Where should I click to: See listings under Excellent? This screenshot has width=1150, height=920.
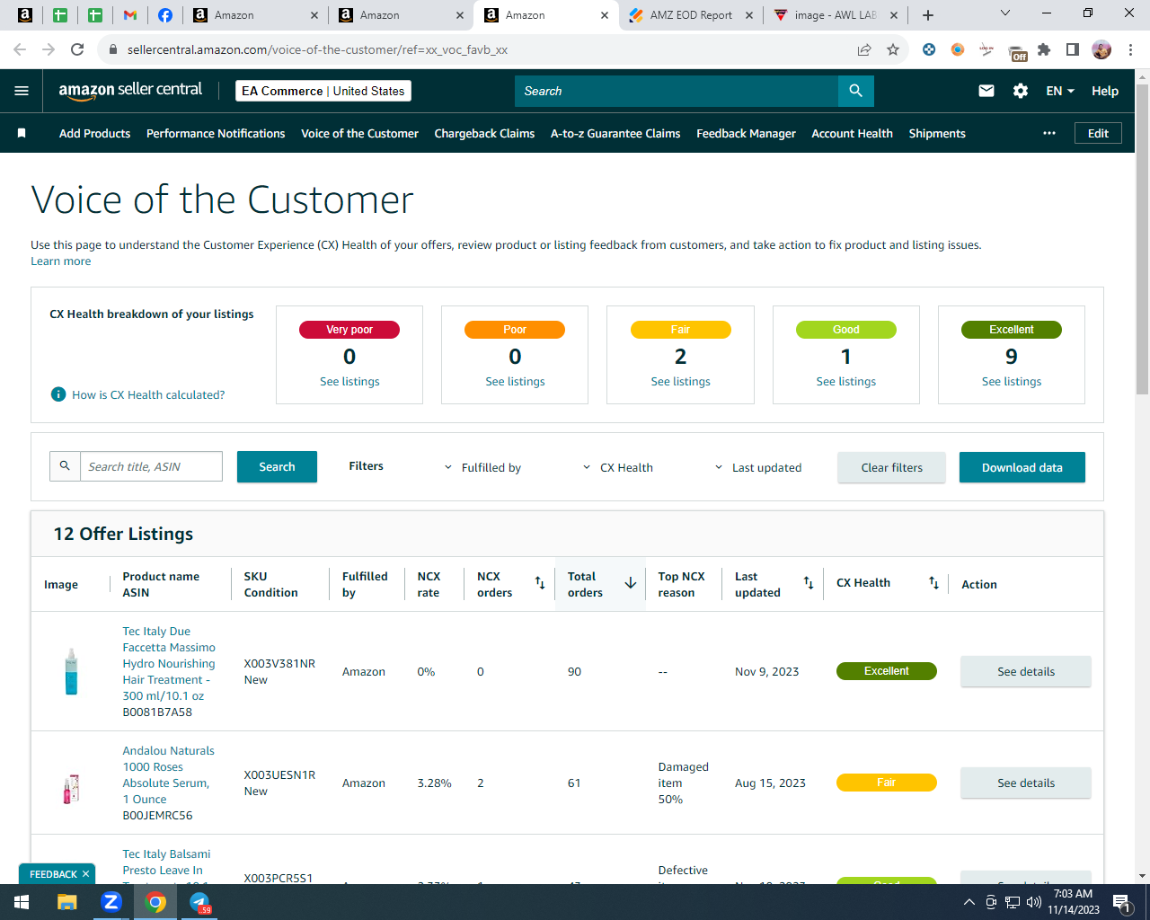(x=1012, y=381)
